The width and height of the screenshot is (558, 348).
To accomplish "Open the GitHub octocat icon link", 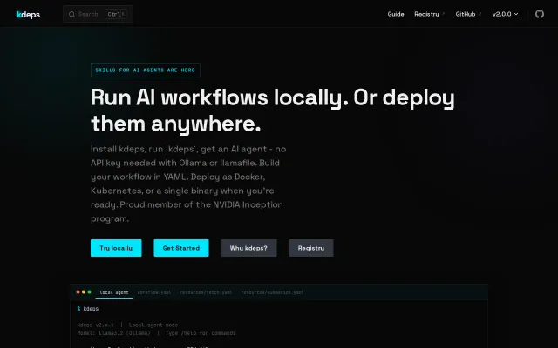I will tap(540, 14).
